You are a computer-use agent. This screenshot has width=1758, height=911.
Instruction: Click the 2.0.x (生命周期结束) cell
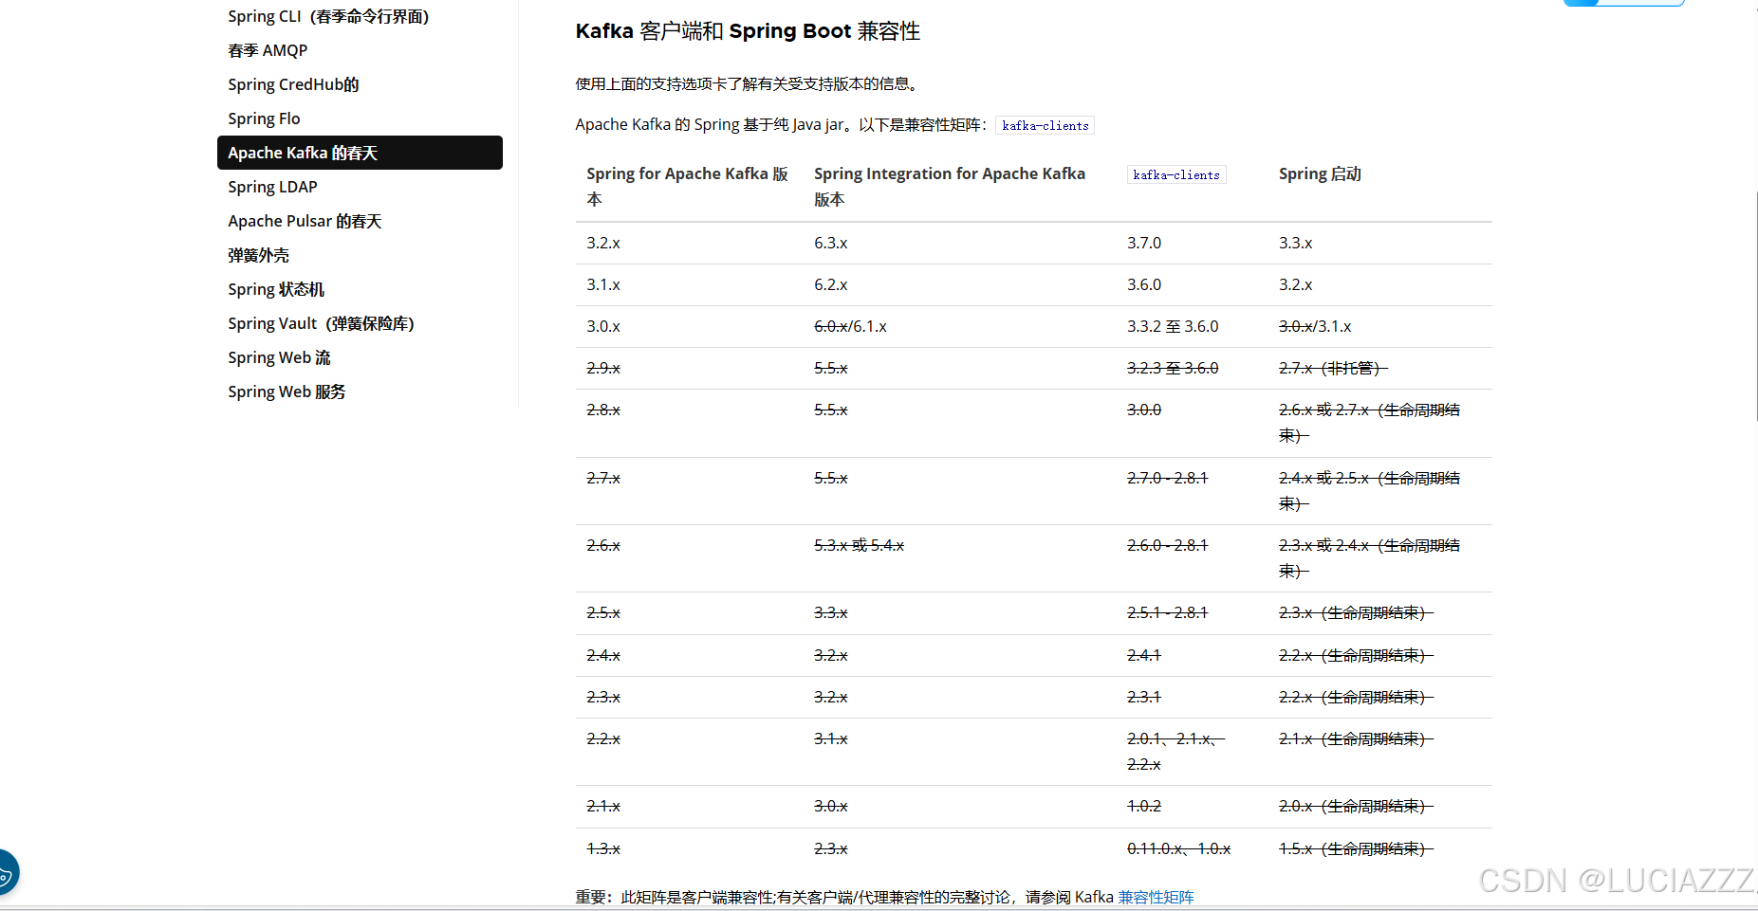(x=1356, y=806)
